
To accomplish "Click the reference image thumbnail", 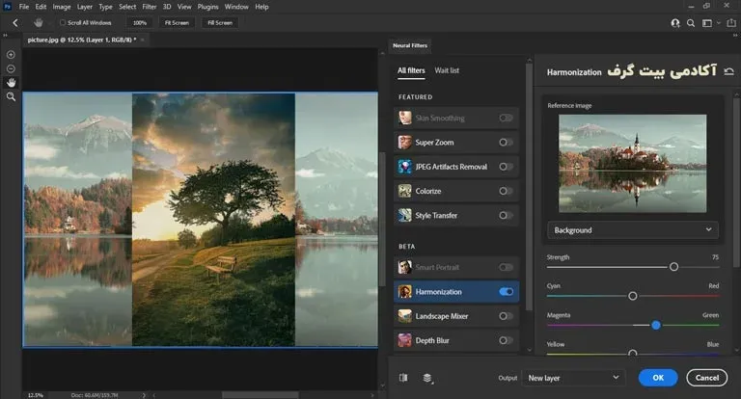I will click(x=633, y=164).
